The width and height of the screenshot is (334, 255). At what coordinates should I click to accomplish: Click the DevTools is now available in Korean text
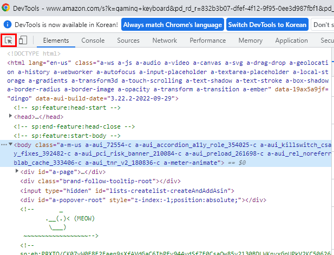pyautogui.click(x=66, y=25)
